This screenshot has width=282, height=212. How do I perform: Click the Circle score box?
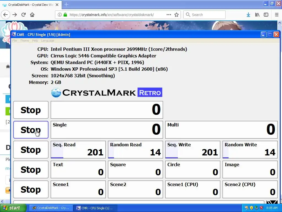(192, 169)
